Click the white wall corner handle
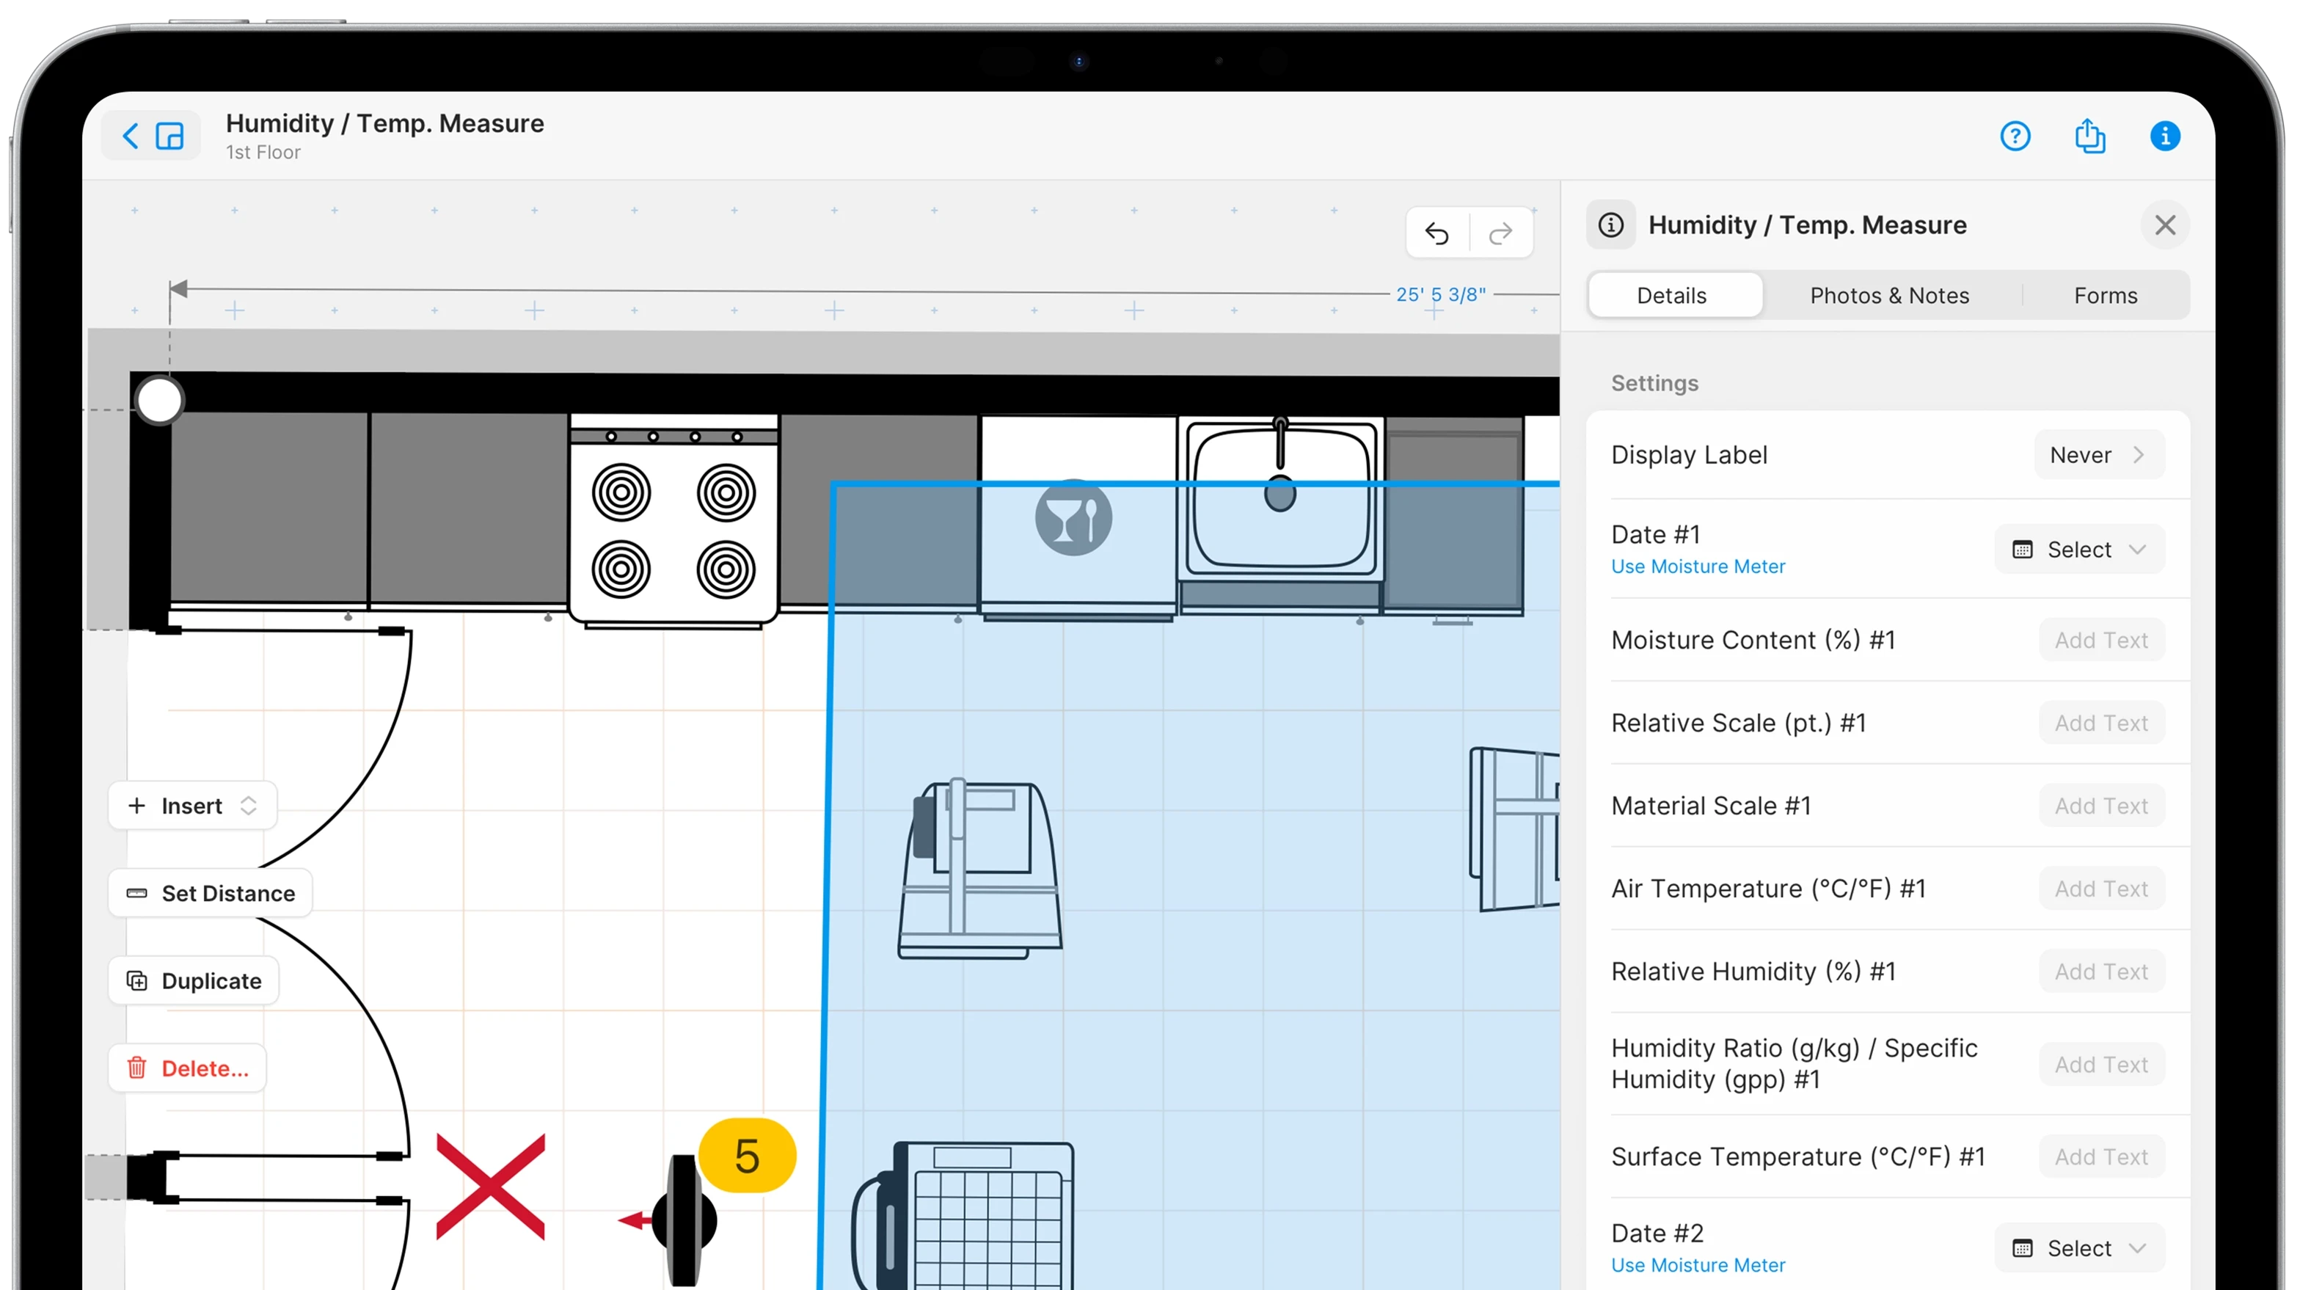The height and width of the screenshot is (1290, 2322). coord(159,400)
